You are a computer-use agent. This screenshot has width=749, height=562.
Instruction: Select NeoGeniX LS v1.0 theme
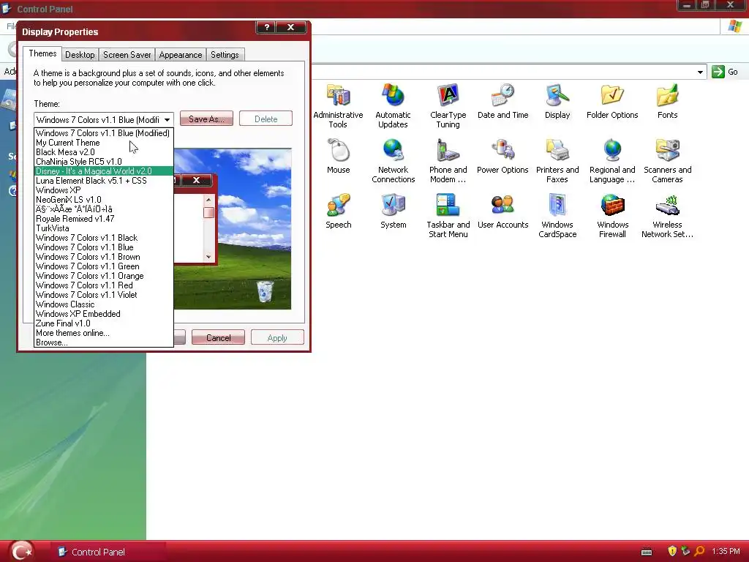(x=103, y=200)
